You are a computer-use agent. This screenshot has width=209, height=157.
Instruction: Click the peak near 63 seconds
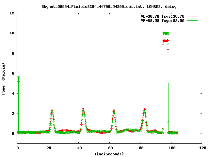coord(114,110)
